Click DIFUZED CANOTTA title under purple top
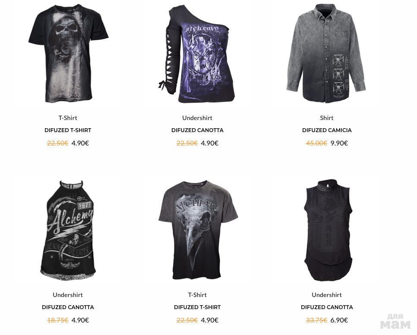Image resolution: width=417 pixels, height=335 pixels. (197, 130)
